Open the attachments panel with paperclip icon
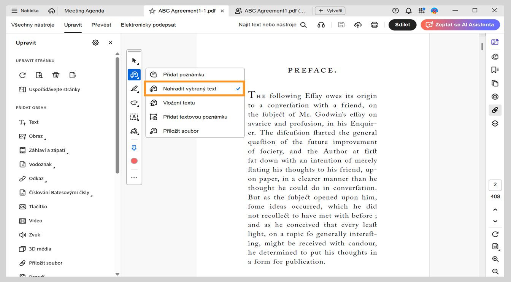The width and height of the screenshot is (511, 282). [495, 110]
